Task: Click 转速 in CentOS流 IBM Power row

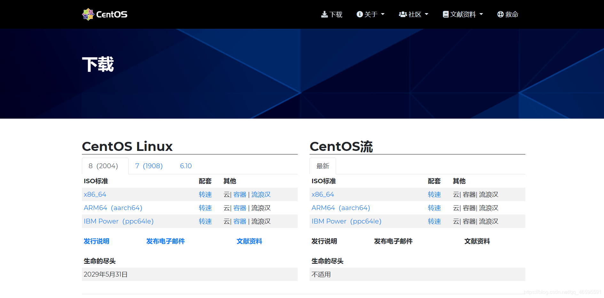Action: (x=435, y=221)
